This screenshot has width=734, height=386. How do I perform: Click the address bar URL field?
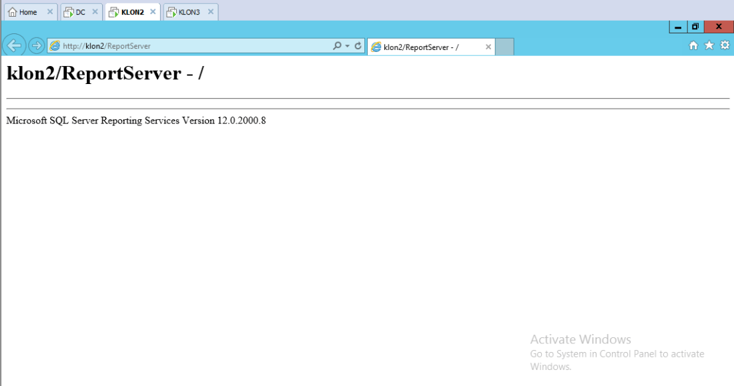[x=194, y=46]
